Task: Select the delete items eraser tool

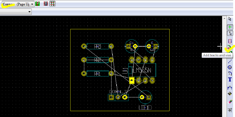Action: click(230, 102)
